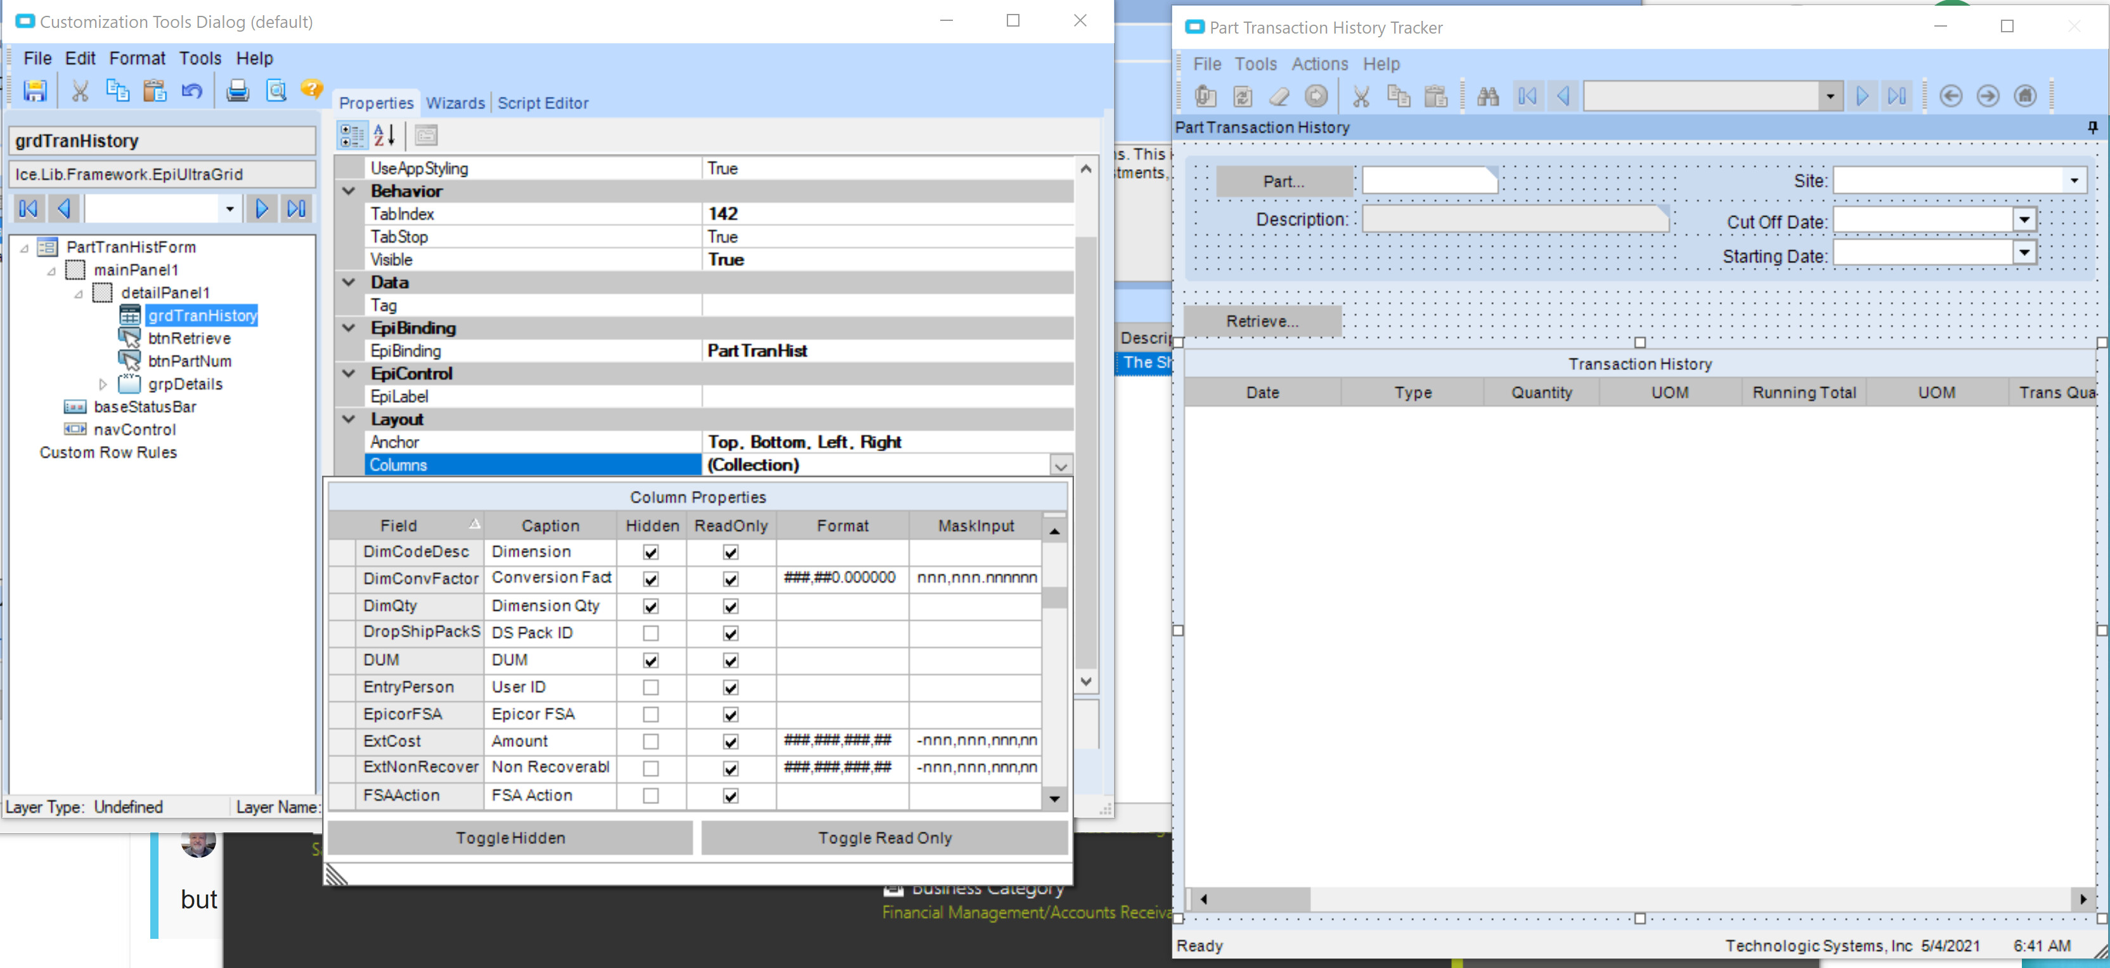
Task: Open the Actions menu in Tracker
Action: click(x=1319, y=64)
